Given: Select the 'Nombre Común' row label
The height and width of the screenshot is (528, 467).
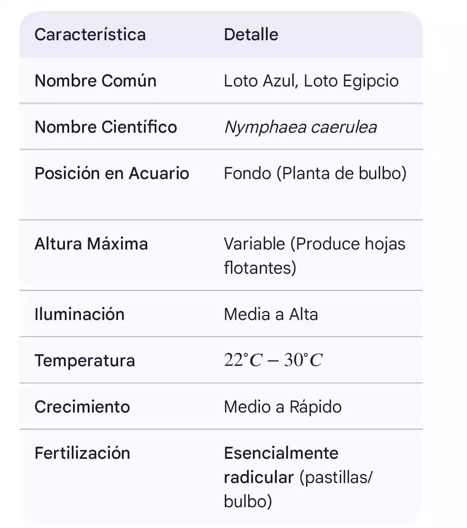Looking at the screenshot, I should tap(95, 81).
